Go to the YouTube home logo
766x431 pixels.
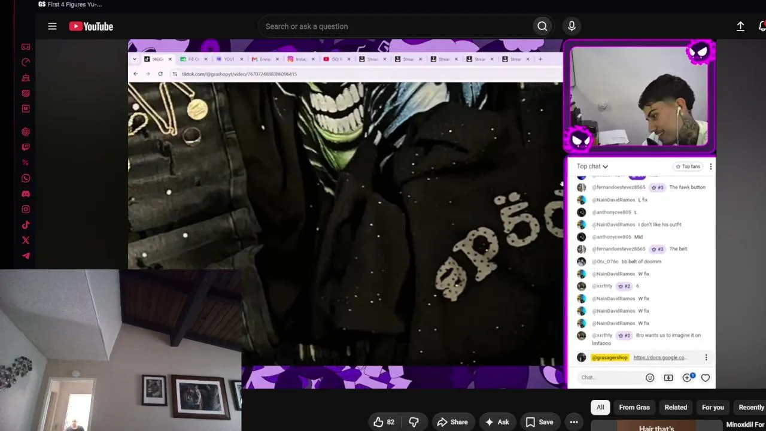pyautogui.click(x=91, y=26)
